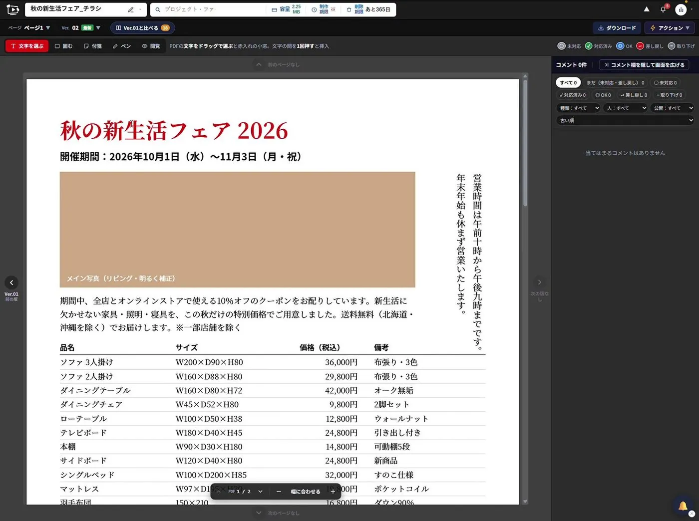The height and width of the screenshot is (521, 699).
Task: Filter comments by 未対応 0 chip
Action: click(666, 83)
